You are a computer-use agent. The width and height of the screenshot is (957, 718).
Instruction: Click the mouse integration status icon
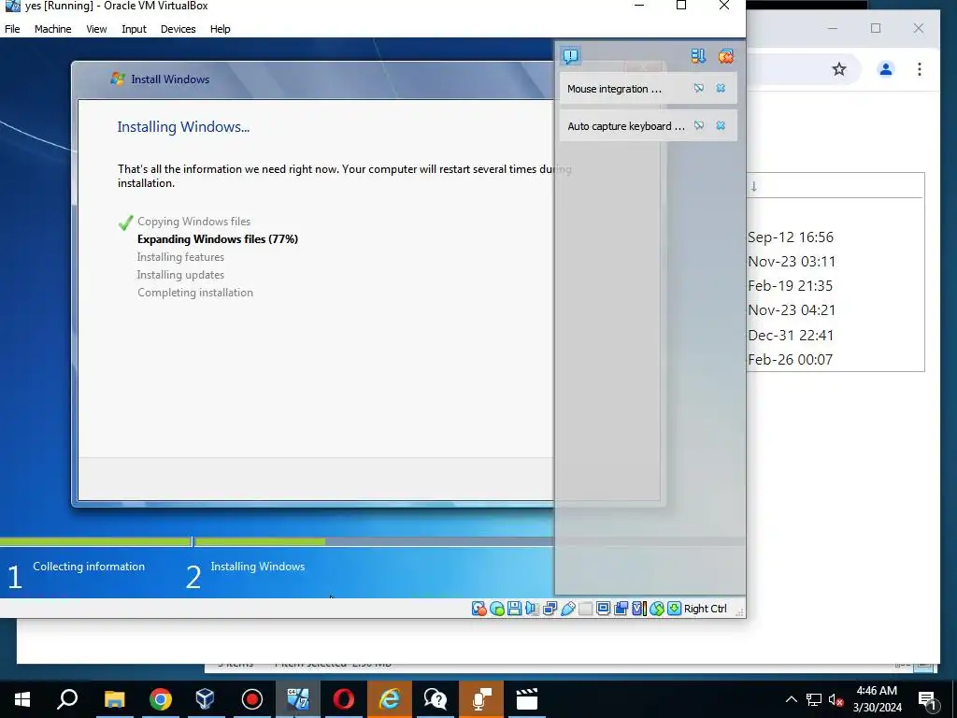click(656, 609)
